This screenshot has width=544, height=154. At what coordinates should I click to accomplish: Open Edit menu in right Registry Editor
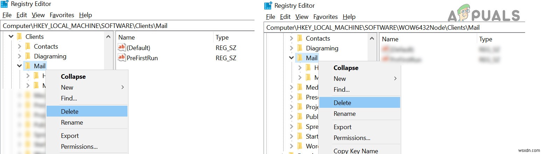pyautogui.click(x=285, y=17)
